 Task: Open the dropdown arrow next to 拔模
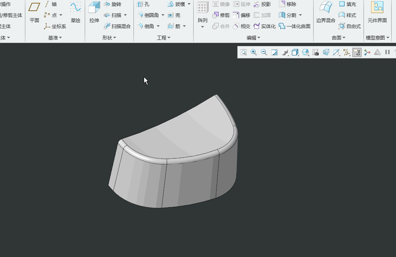189,4
